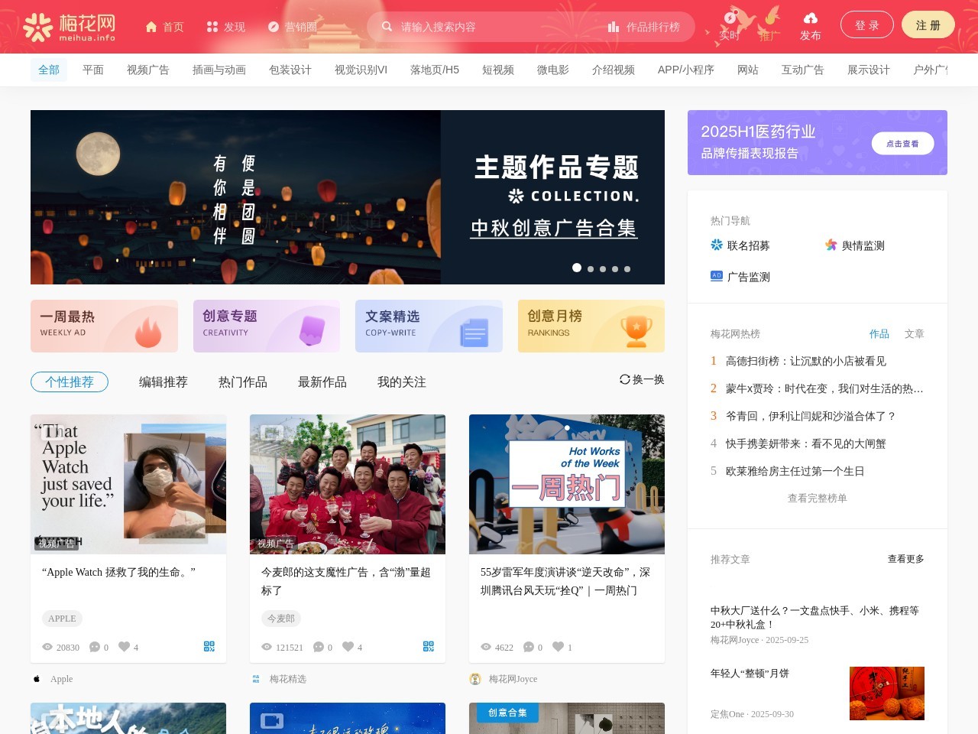The image size is (978, 734).
Task: Expand 查看完整榜单 full ranking list
Action: [x=817, y=499]
